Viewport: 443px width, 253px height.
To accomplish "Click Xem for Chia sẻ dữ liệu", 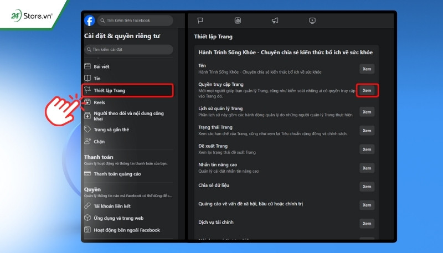I will 367,187.
